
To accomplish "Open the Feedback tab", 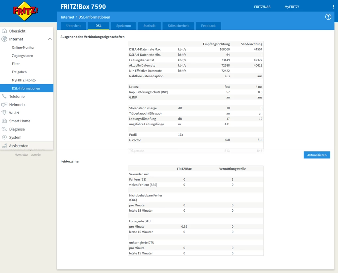I will pyautogui.click(x=208, y=26).
